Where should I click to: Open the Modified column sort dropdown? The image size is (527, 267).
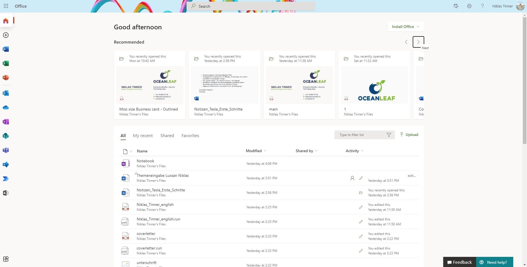pyautogui.click(x=255, y=151)
